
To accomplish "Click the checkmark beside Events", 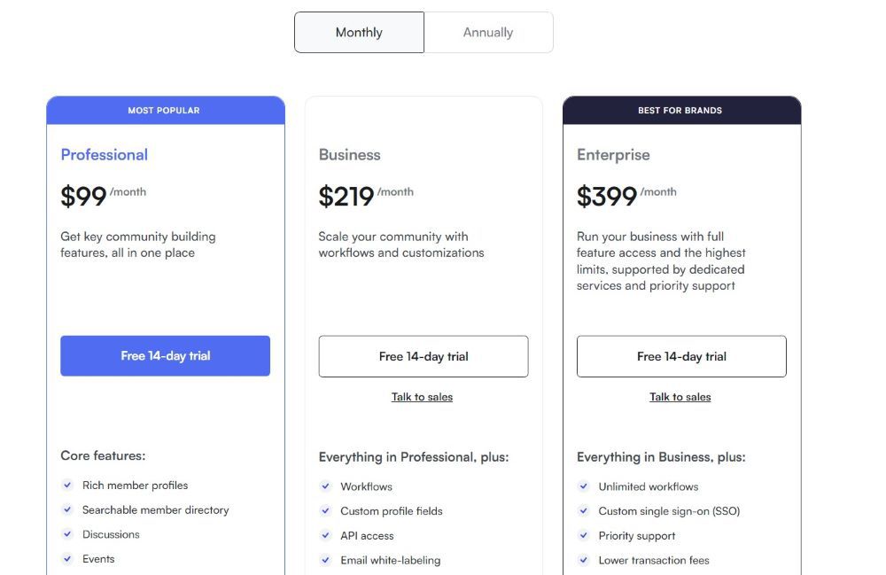I will [67, 559].
